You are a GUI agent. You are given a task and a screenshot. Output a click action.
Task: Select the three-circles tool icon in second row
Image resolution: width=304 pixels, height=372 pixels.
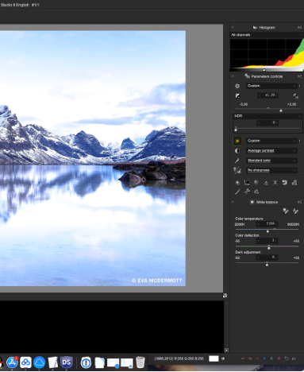coord(256,192)
